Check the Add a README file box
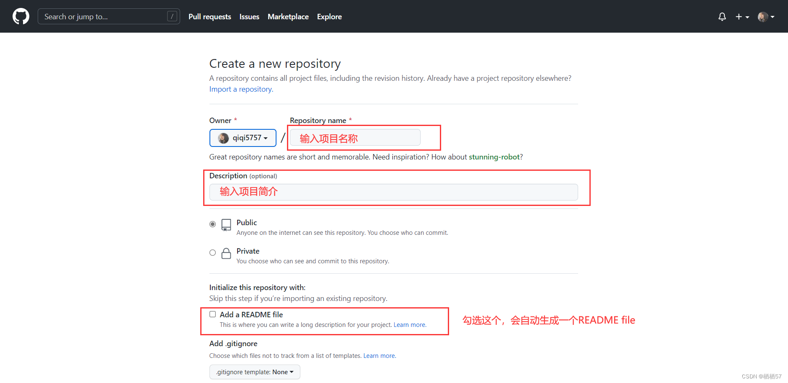The image size is (788, 383). [213, 314]
